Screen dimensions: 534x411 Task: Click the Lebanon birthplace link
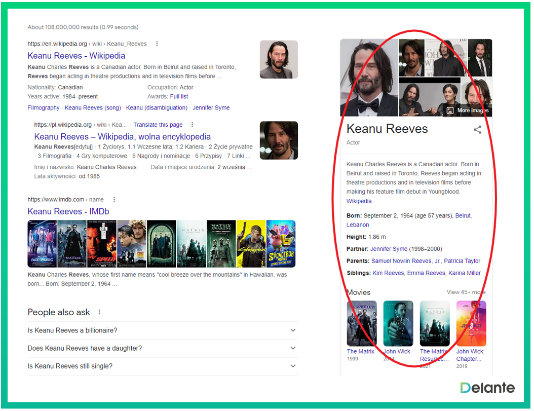(x=358, y=225)
